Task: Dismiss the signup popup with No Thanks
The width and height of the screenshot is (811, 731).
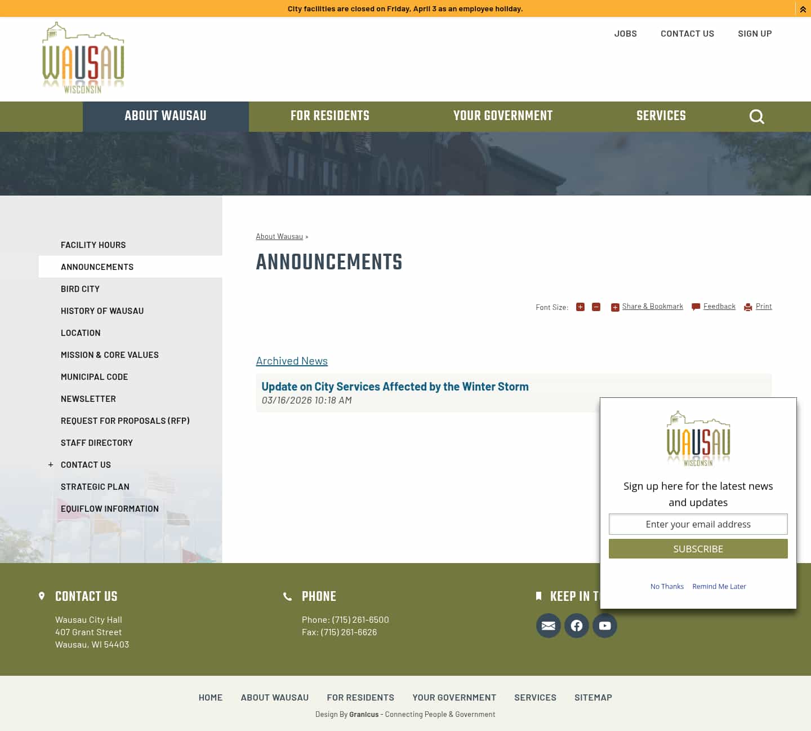Action: (x=667, y=586)
